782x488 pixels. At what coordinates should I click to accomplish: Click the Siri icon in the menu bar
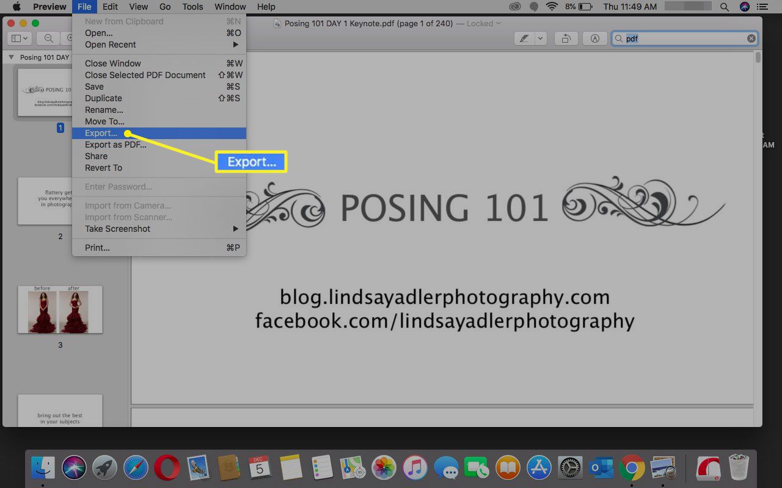point(744,7)
